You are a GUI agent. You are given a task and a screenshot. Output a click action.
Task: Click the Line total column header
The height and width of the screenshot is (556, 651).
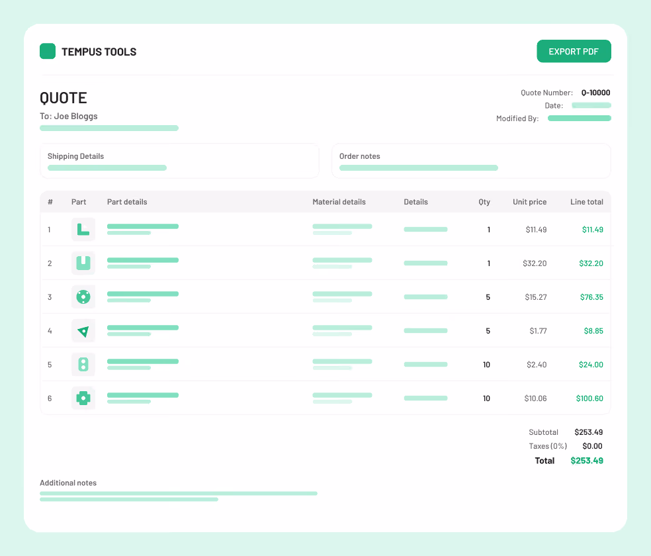pyautogui.click(x=587, y=202)
